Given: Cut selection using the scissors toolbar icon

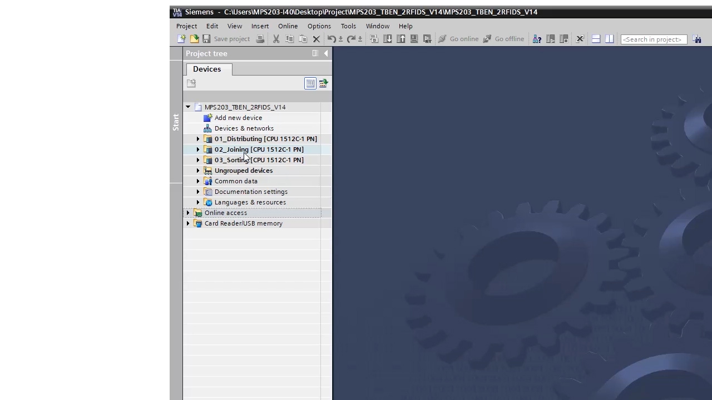Looking at the screenshot, I should 276,38.
